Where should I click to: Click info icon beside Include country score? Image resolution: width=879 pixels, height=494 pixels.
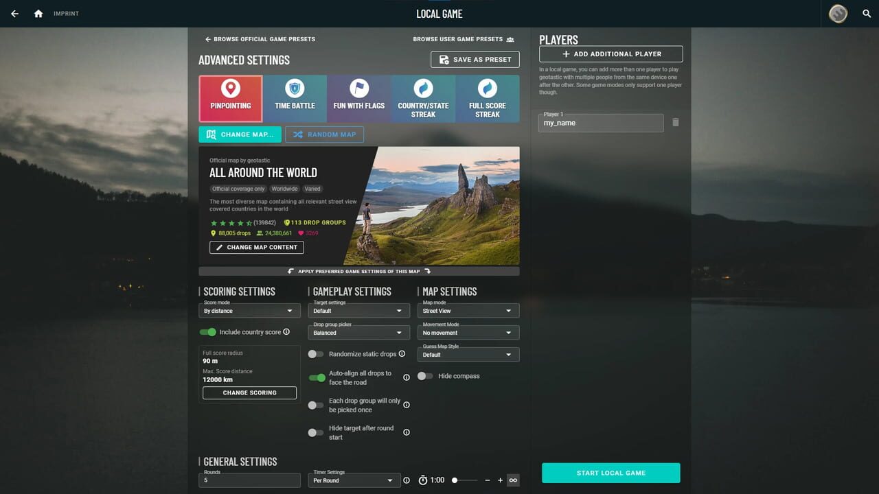286,332
